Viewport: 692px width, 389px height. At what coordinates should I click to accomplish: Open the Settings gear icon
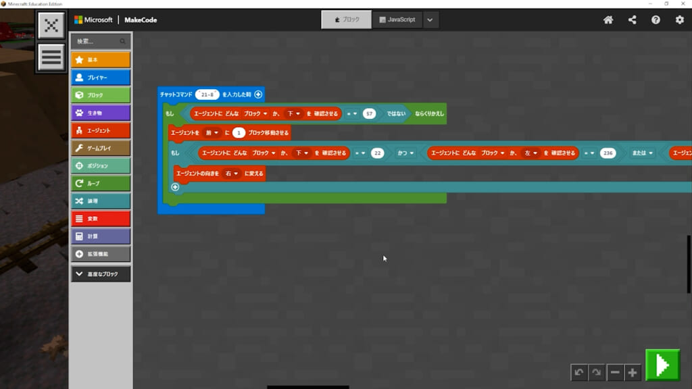(x=680, y=20)
